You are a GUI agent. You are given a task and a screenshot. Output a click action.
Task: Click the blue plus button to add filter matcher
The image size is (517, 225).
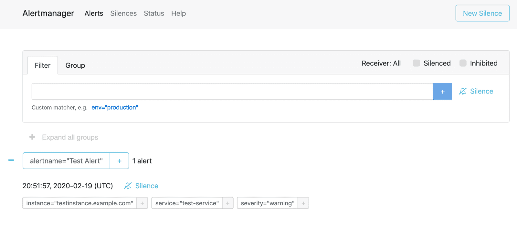(x=442, y=92)
